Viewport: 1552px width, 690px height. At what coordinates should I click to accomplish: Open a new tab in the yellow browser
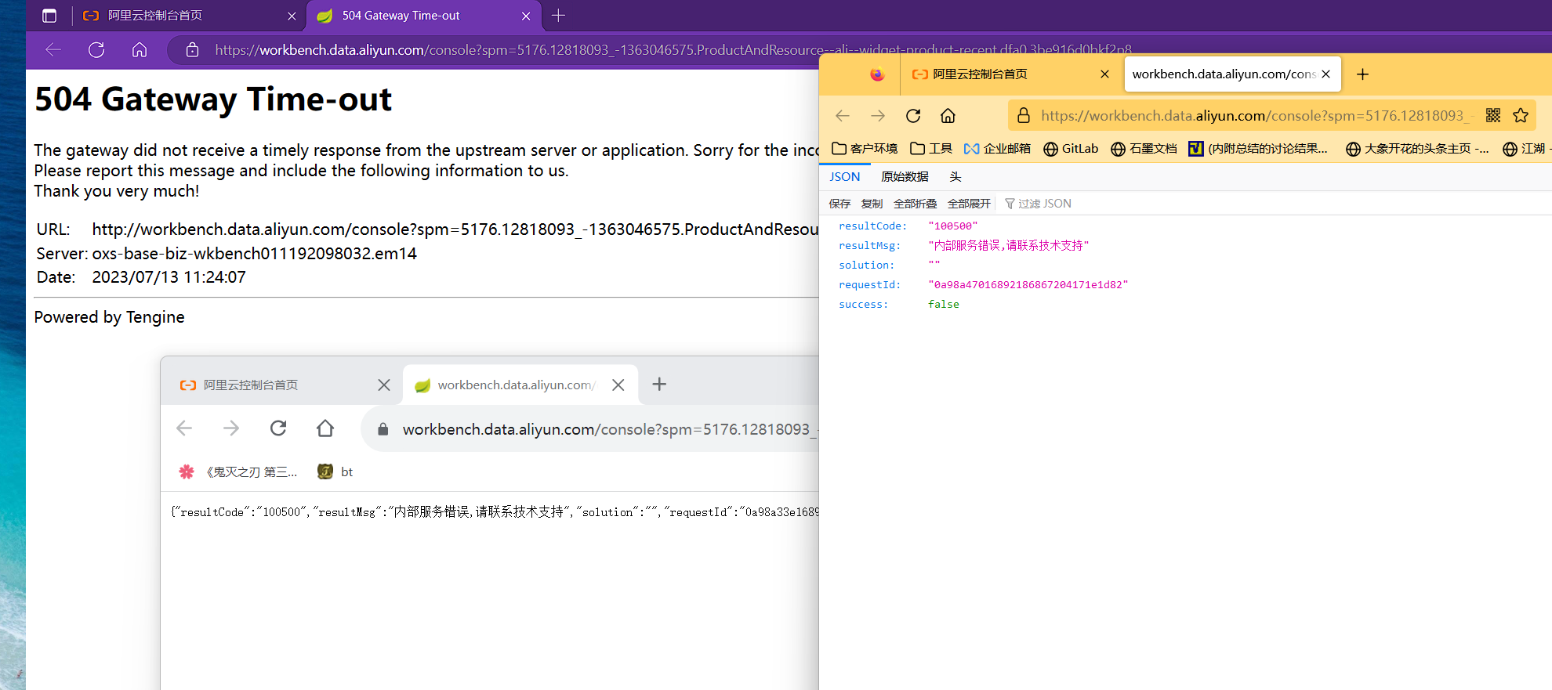[x=1362, y=74]
